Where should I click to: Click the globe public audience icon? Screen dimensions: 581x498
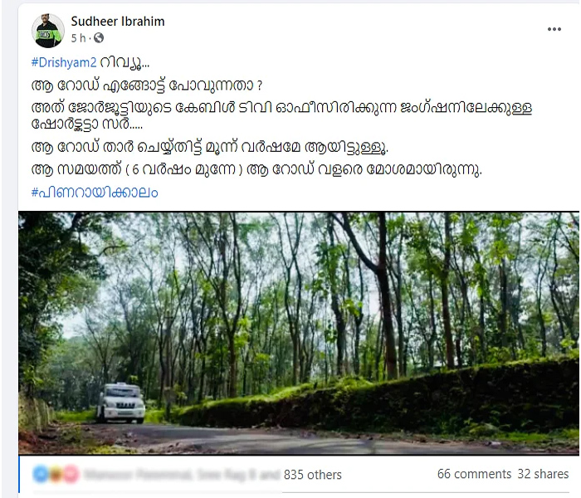click(x=99, y=38)
